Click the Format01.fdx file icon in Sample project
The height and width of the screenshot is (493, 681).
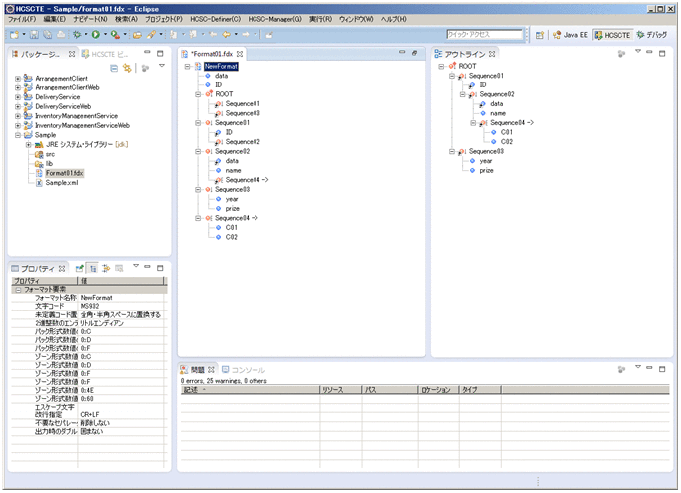39,173
